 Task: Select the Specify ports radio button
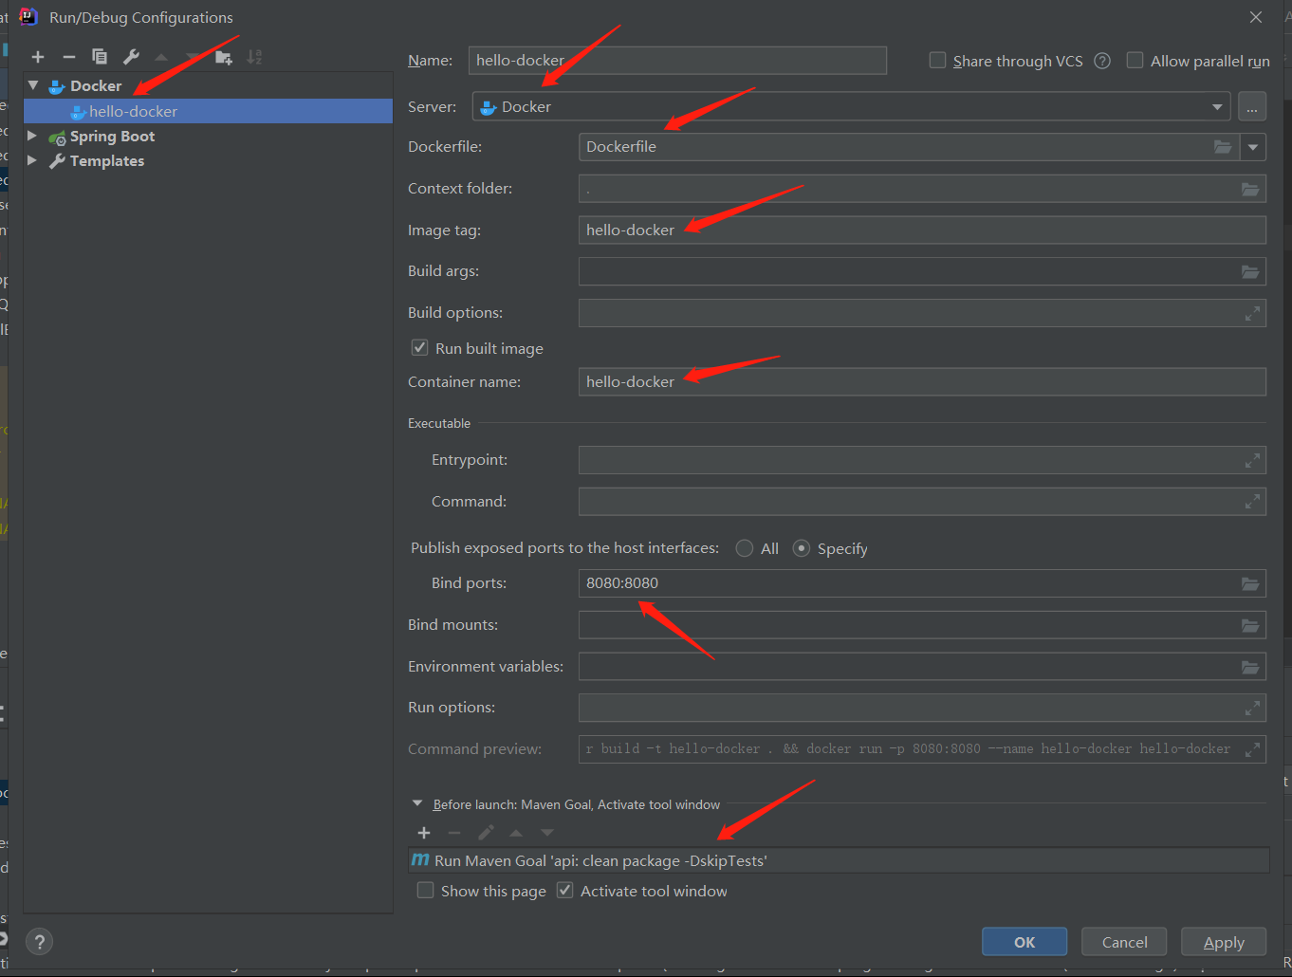pyautogui.click(x=802, y=548)
